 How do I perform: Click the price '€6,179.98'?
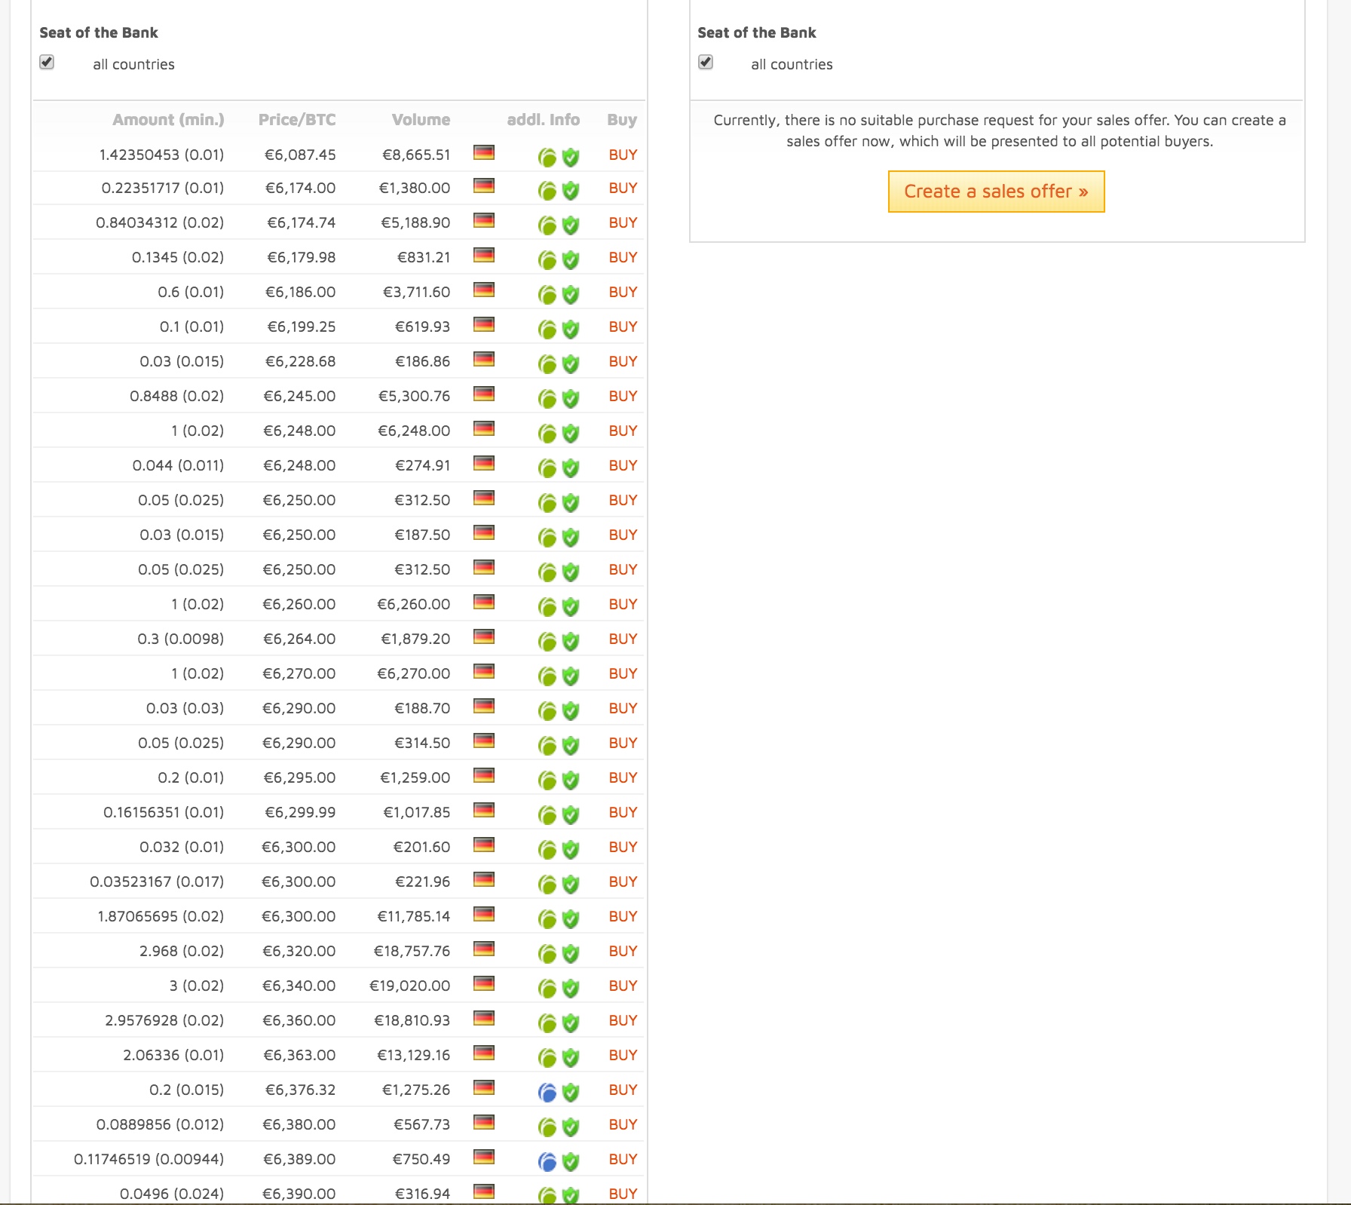pyautogui.click(x=302, y=257)
